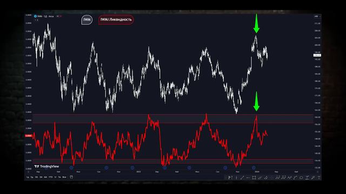The width and height of the screenshot is (346, 194).
Task: Select the 5д time range button
Action: tap(32, 177)
